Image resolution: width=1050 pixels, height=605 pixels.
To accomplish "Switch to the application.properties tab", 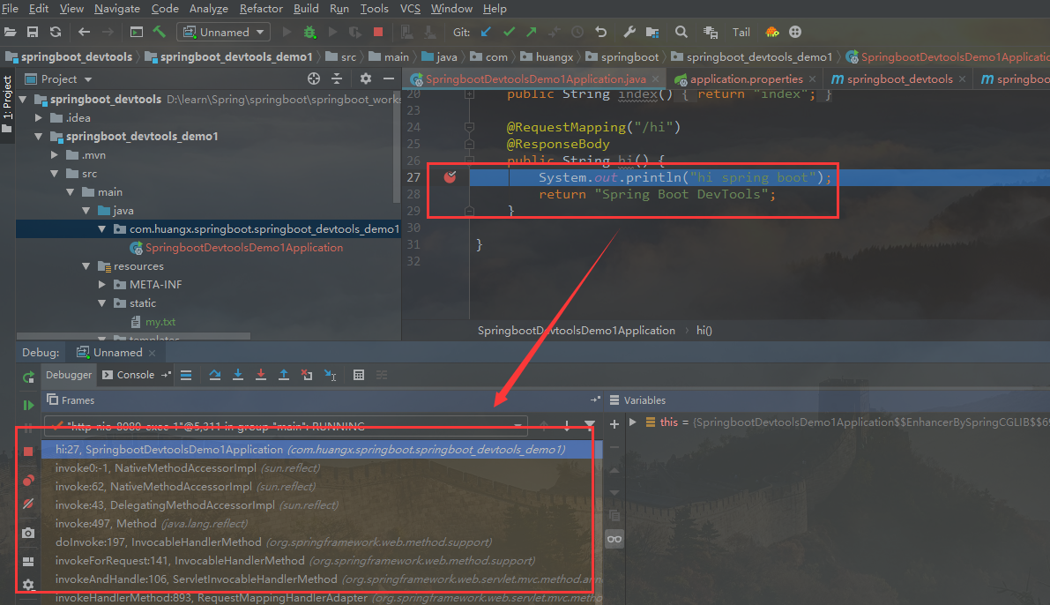I will [746, 79].
